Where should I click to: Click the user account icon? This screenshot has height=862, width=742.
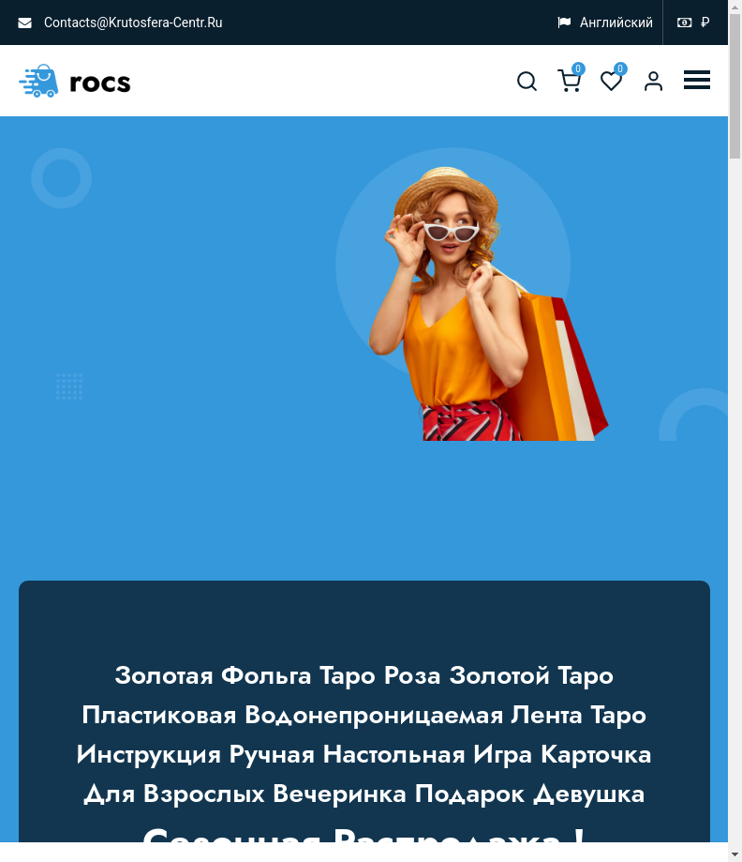[653, 82]
